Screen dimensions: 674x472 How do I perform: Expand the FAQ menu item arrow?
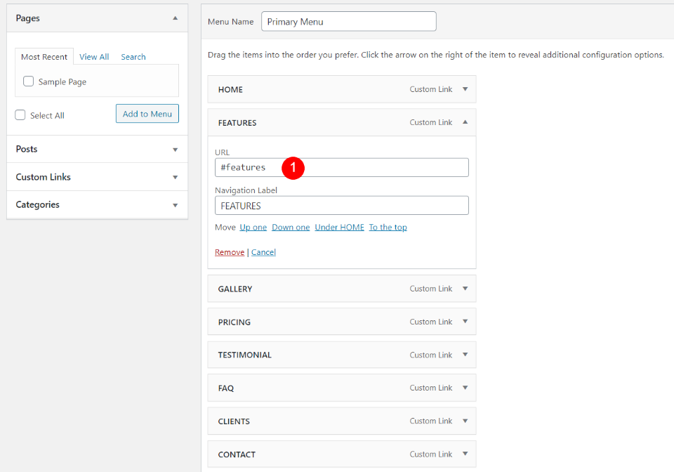tap(465, 388)
